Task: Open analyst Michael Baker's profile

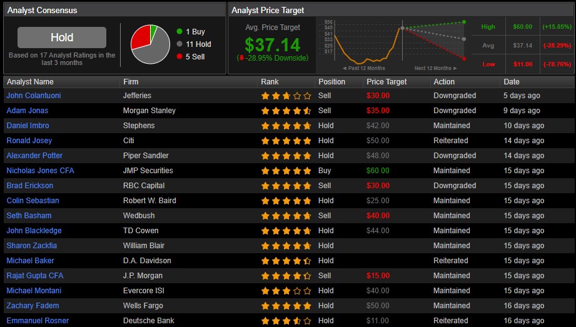Action: tap(30, 261)
